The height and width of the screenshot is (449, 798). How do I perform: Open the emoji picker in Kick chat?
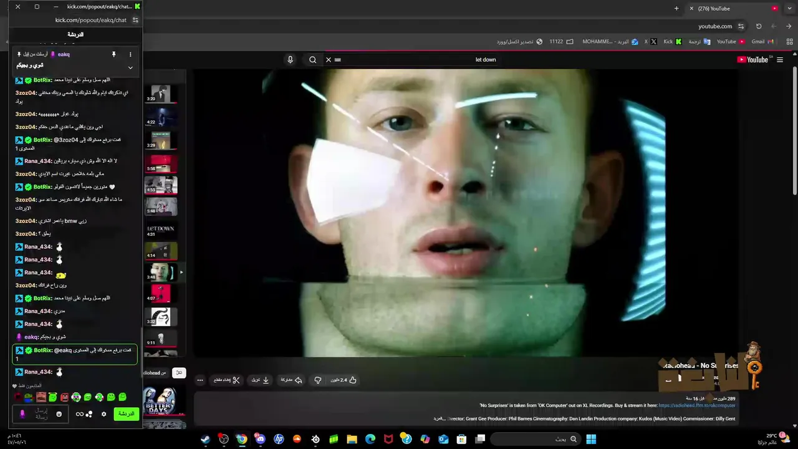[59, 414]
